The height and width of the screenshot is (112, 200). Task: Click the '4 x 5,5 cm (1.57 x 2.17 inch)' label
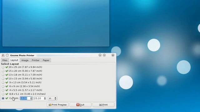click(x=26, y=90)
